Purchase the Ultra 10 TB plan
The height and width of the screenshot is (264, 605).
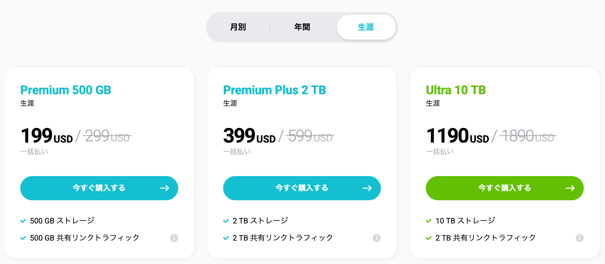[504, 188]
